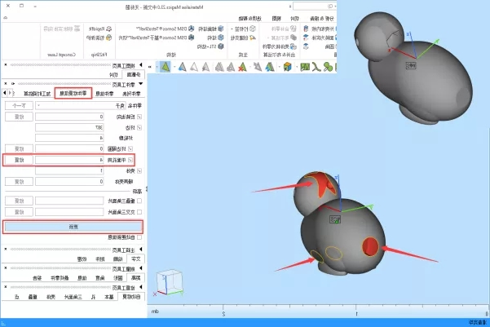Open the 选项&帮助 ribbon tab

(250, 19)
